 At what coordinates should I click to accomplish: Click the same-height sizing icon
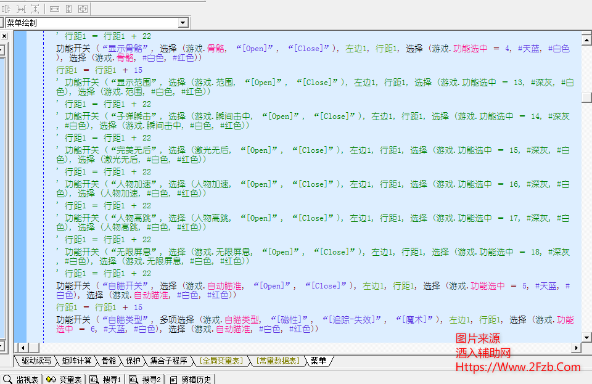click(68, 9)
